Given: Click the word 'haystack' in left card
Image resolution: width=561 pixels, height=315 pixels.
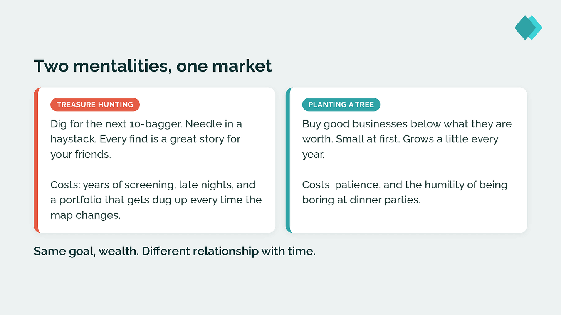Looking at the screenshot, I should pyautogui.click(x=73, y=139).
